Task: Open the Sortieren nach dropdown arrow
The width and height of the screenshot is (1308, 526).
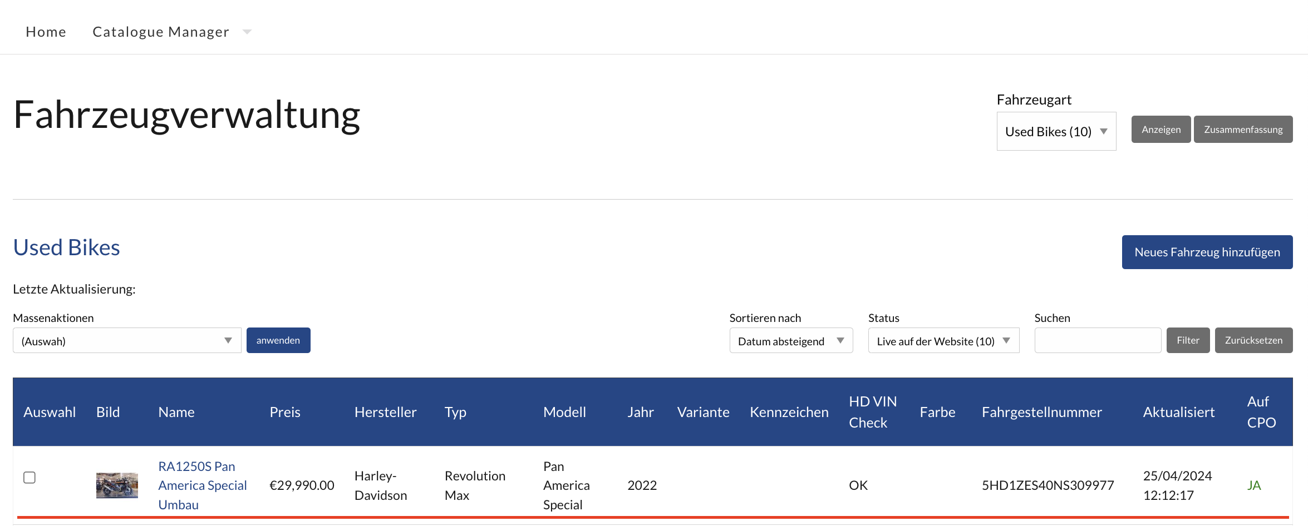Action: point(840,340)
